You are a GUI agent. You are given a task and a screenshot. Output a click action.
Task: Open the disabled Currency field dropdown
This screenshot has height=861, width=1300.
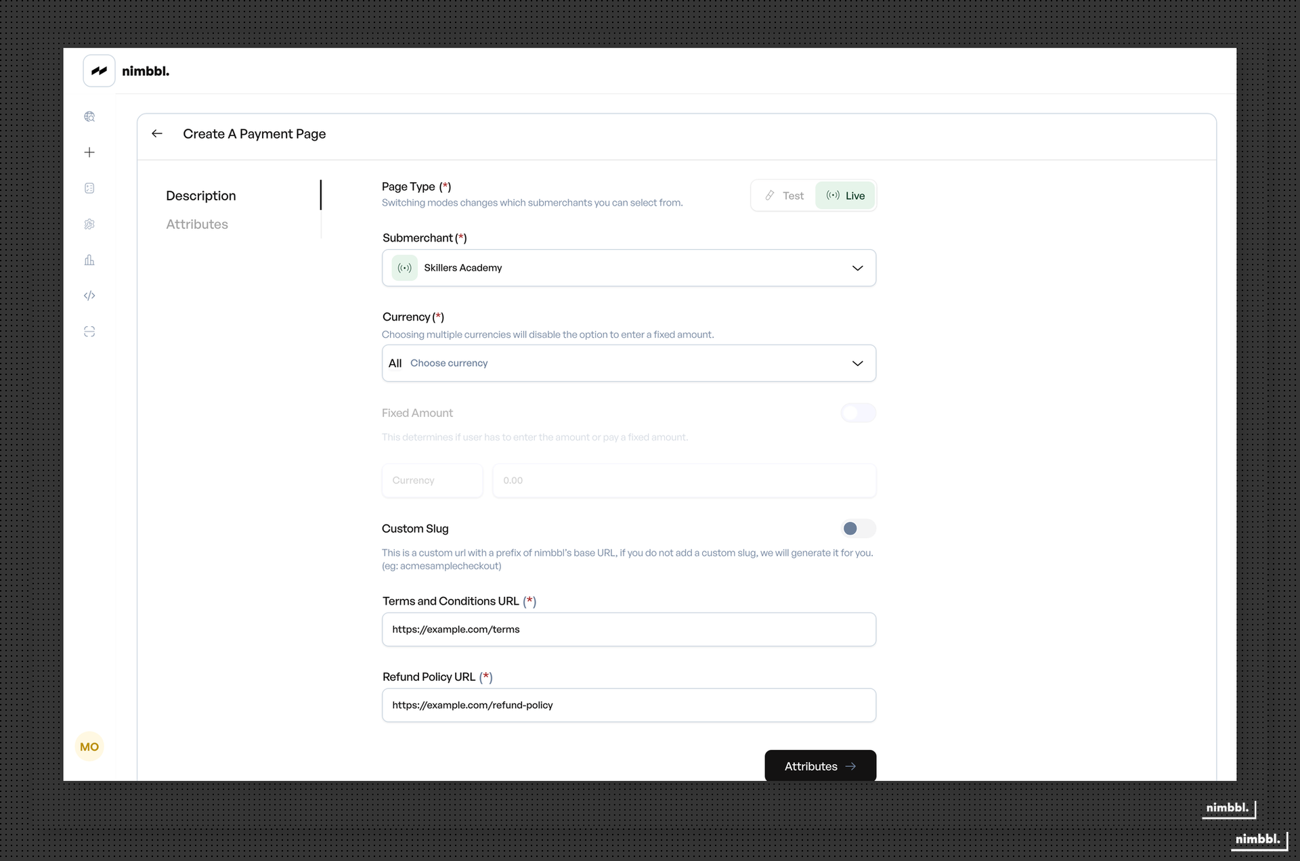[432, 481]
